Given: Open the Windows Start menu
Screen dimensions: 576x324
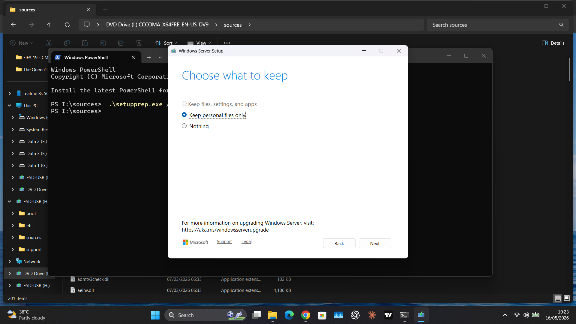Looking at the screenshot, I should pos(155,315).
